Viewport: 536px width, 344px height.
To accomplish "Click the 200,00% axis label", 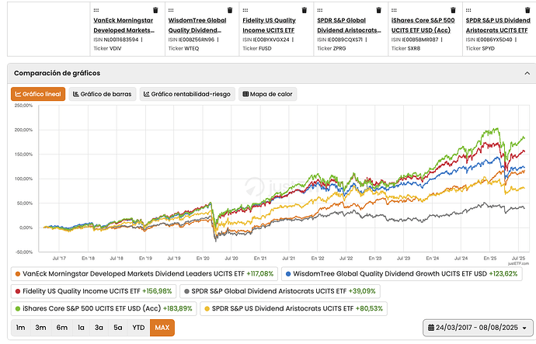I will (23, 130).
